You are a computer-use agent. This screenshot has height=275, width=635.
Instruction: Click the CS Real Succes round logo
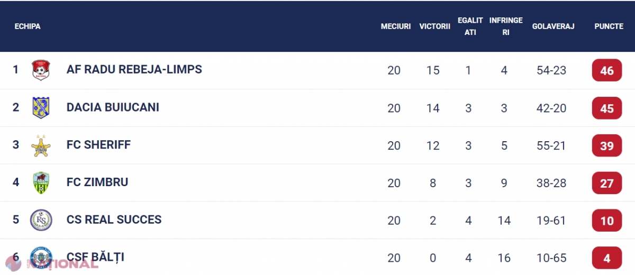click(41, 220)
